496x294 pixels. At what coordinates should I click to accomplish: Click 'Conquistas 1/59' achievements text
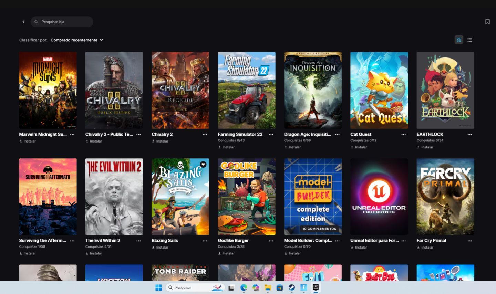[32, 247]
